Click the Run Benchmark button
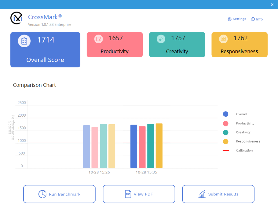 tap(59, 194)
